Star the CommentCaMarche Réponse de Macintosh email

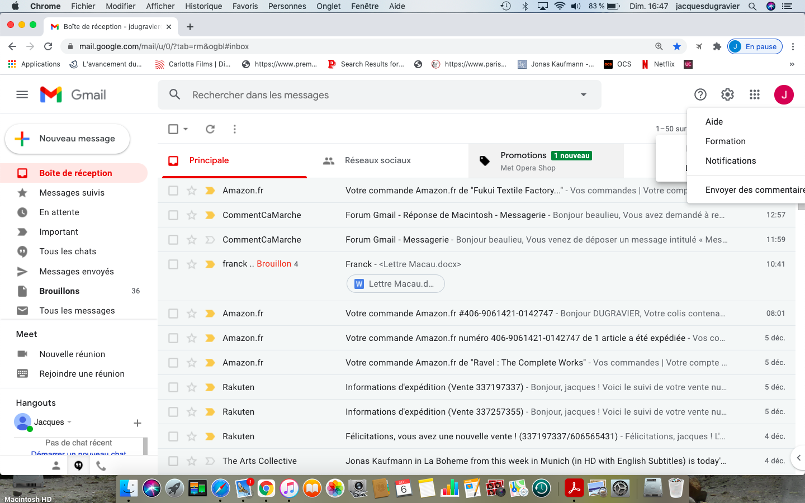[x=192, y=215]
